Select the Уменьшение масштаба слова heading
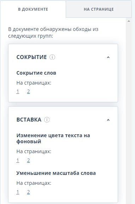The image size is (135, 204). [x=56, y=173]
